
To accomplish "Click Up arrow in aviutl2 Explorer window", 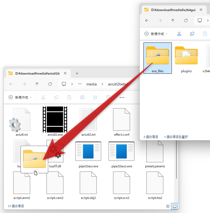I will coord(37,84).
